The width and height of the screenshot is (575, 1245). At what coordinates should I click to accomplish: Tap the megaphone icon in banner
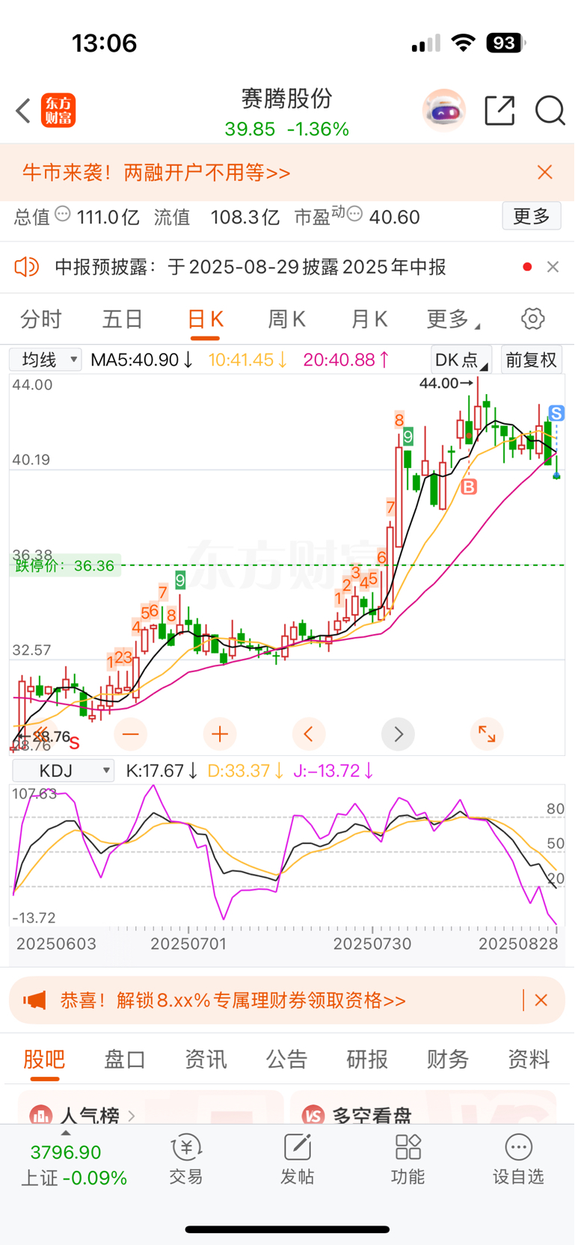[34, 1000]
